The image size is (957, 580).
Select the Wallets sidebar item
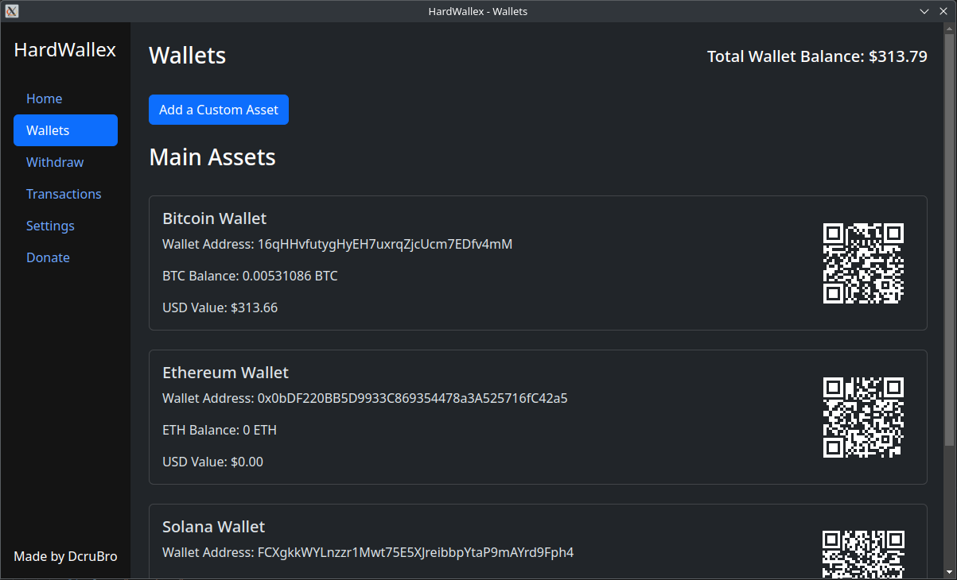pyautogui.click(x=65, y=130)
